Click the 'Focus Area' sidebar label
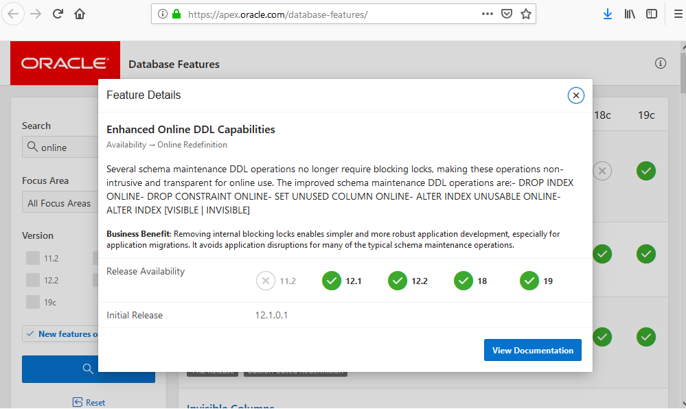Screen dimensions: 686x409 pos(45,180)
